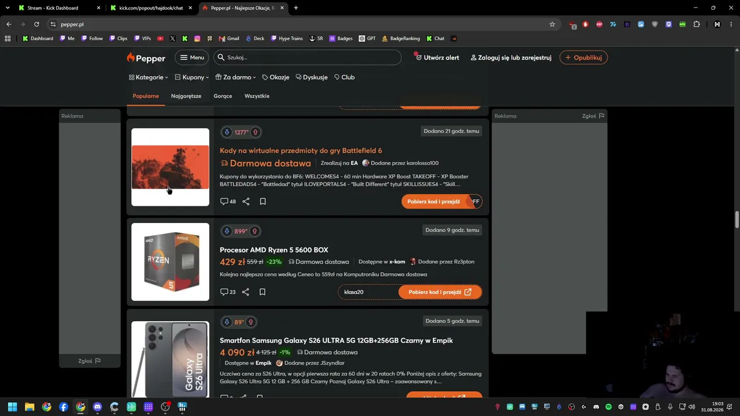The width and height of the screenshot is (740, 416).
Task: Open the Procesor AMD Ryzen 5 5600 BOX title
Action: [x=274, y=250]
